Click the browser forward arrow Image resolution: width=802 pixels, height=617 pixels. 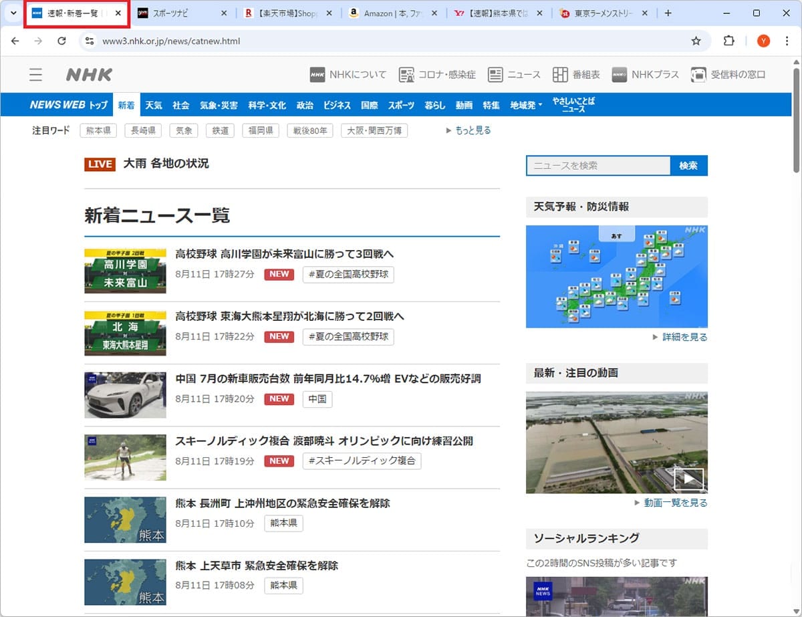pyautogui.click(x=38, y=41)
